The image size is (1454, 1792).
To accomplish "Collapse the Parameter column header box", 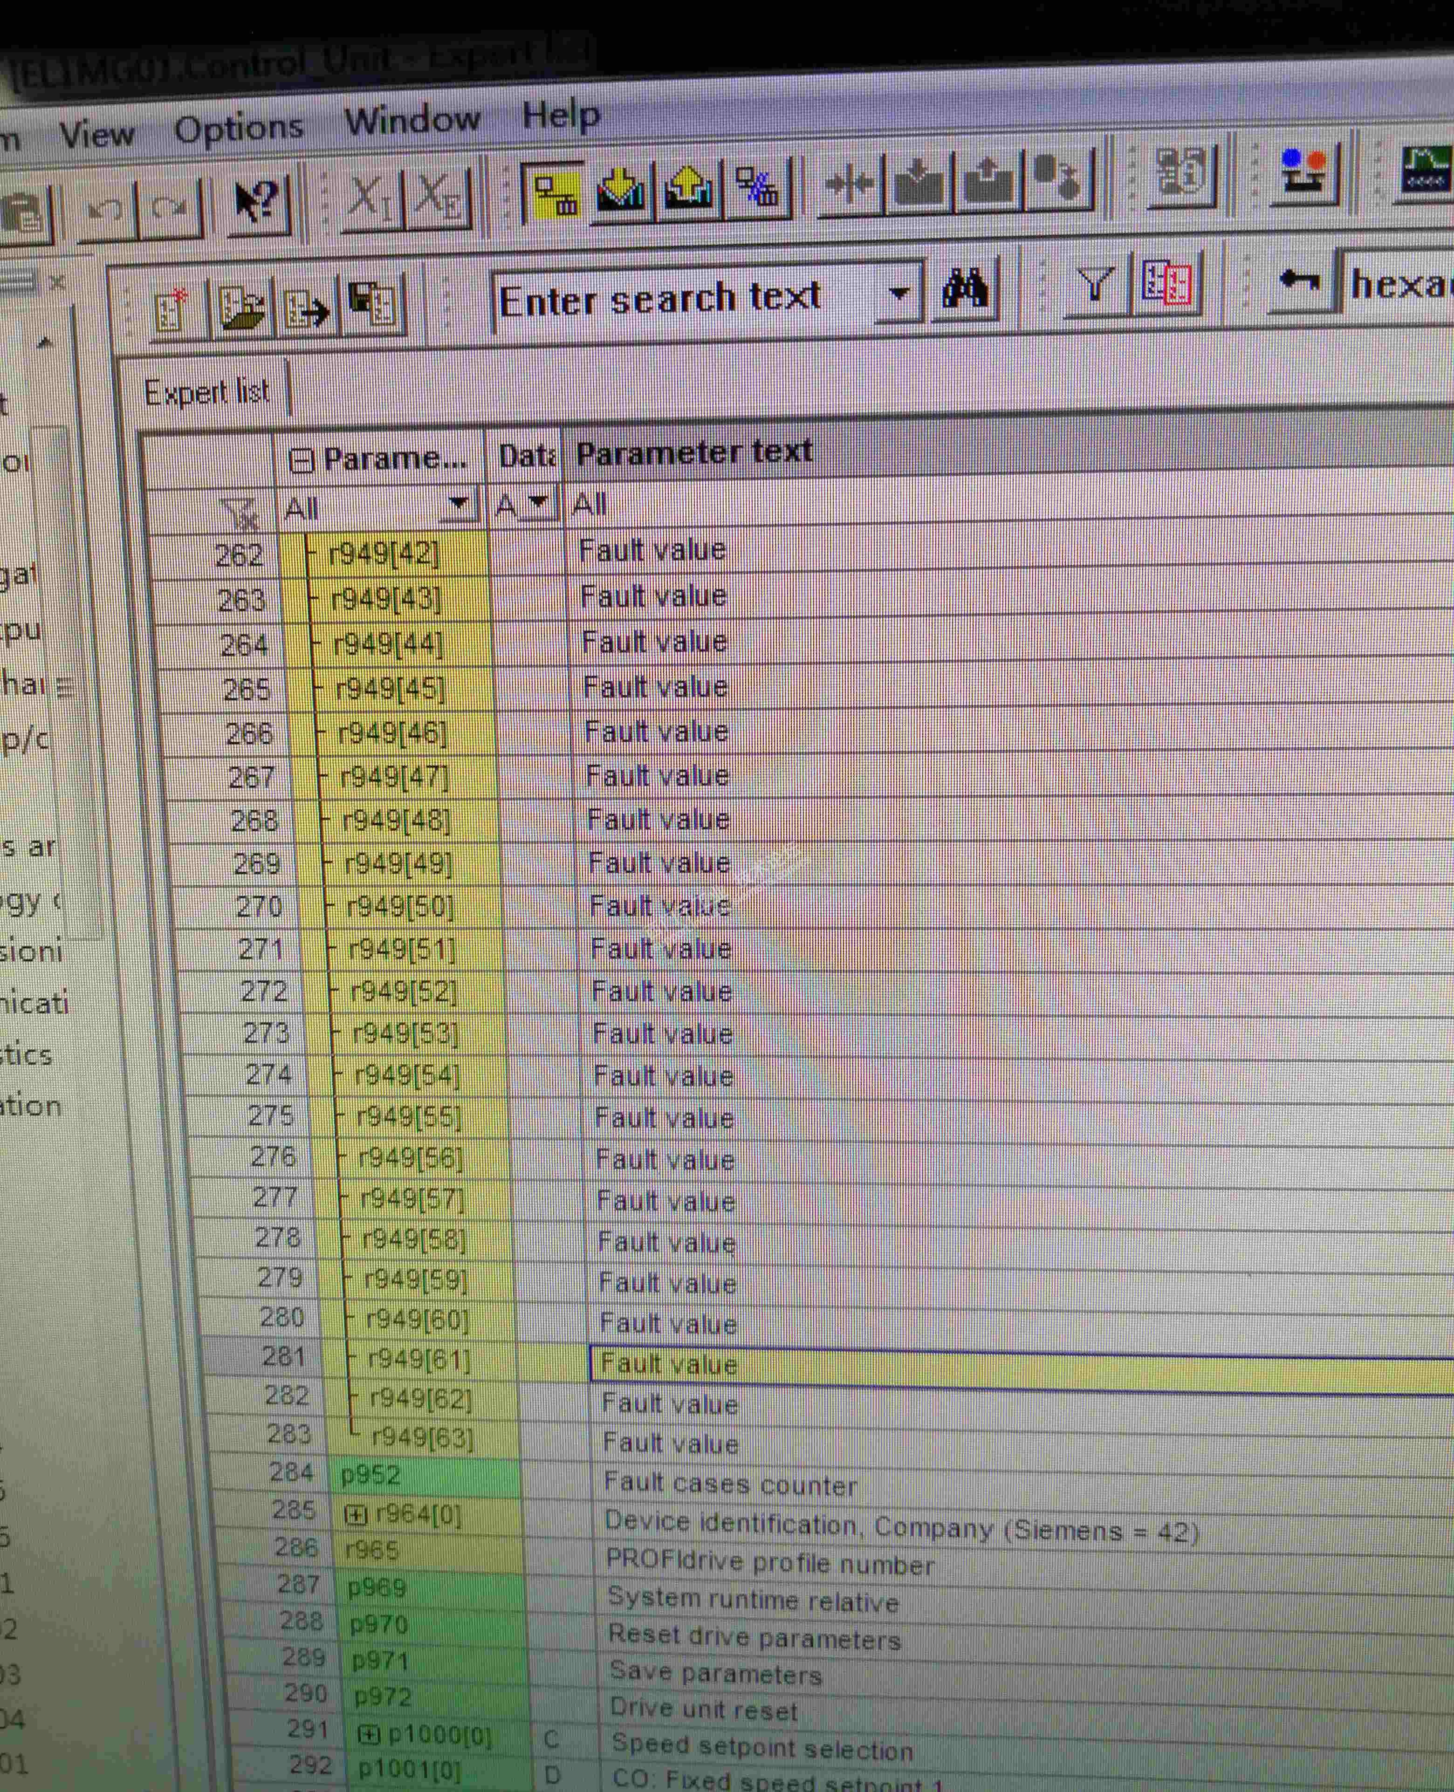I will [301, 460].
